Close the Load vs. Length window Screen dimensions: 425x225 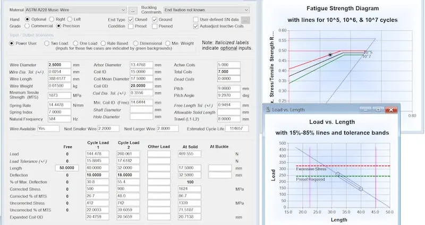tap(389, 110)
